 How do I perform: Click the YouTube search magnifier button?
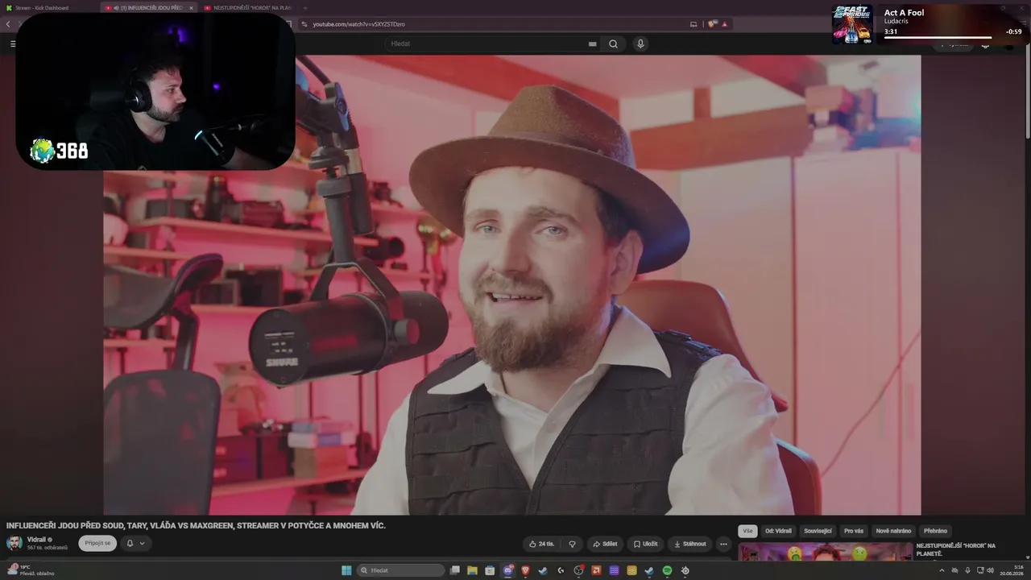click(x=613, y=43)
